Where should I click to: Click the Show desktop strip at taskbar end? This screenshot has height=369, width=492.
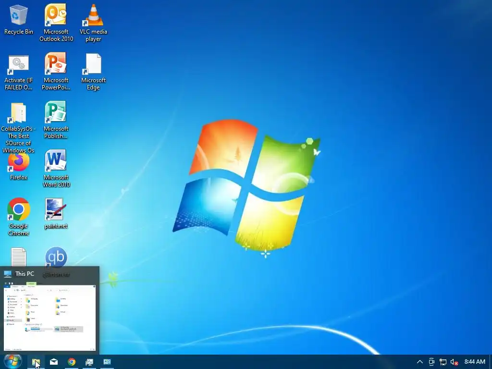pyautogui.click(x=491, y=362)
